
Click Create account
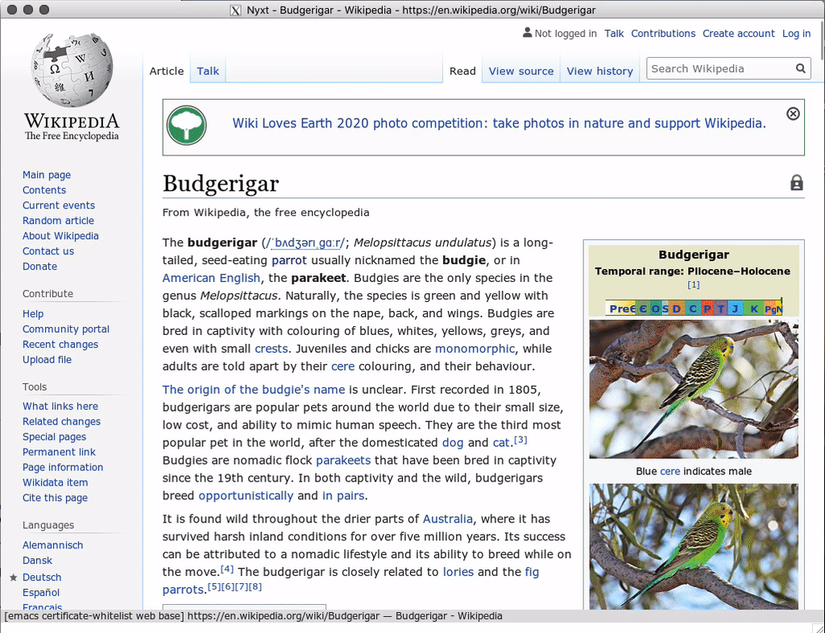coord(738,34)
